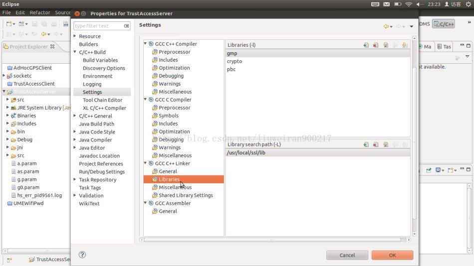Select the Libraries linker item
The width and height of the screenshot is (474, 266).
pos(184,179)
